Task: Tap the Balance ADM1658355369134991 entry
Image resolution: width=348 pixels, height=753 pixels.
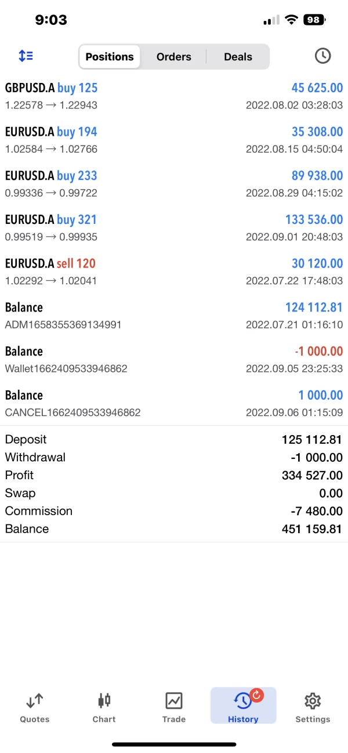Action: point(174,316)
